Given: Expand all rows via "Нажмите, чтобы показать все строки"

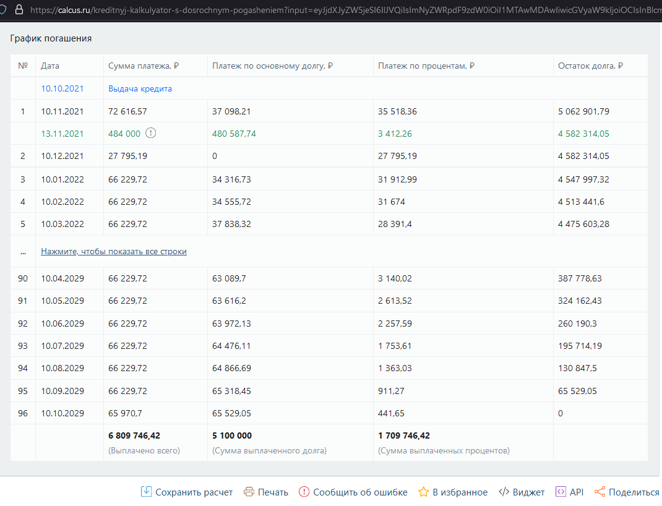Looking at the screenshot, I should click(x=114, y=252).
